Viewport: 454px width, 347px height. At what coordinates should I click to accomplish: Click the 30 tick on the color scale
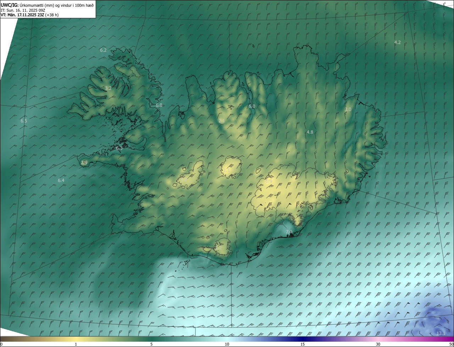(378, 344)
